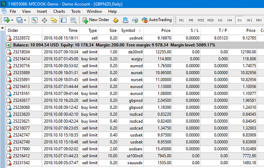Sort by the Time column header
Image resolution: width=264 pixels, height=168 pixels.
60,30
